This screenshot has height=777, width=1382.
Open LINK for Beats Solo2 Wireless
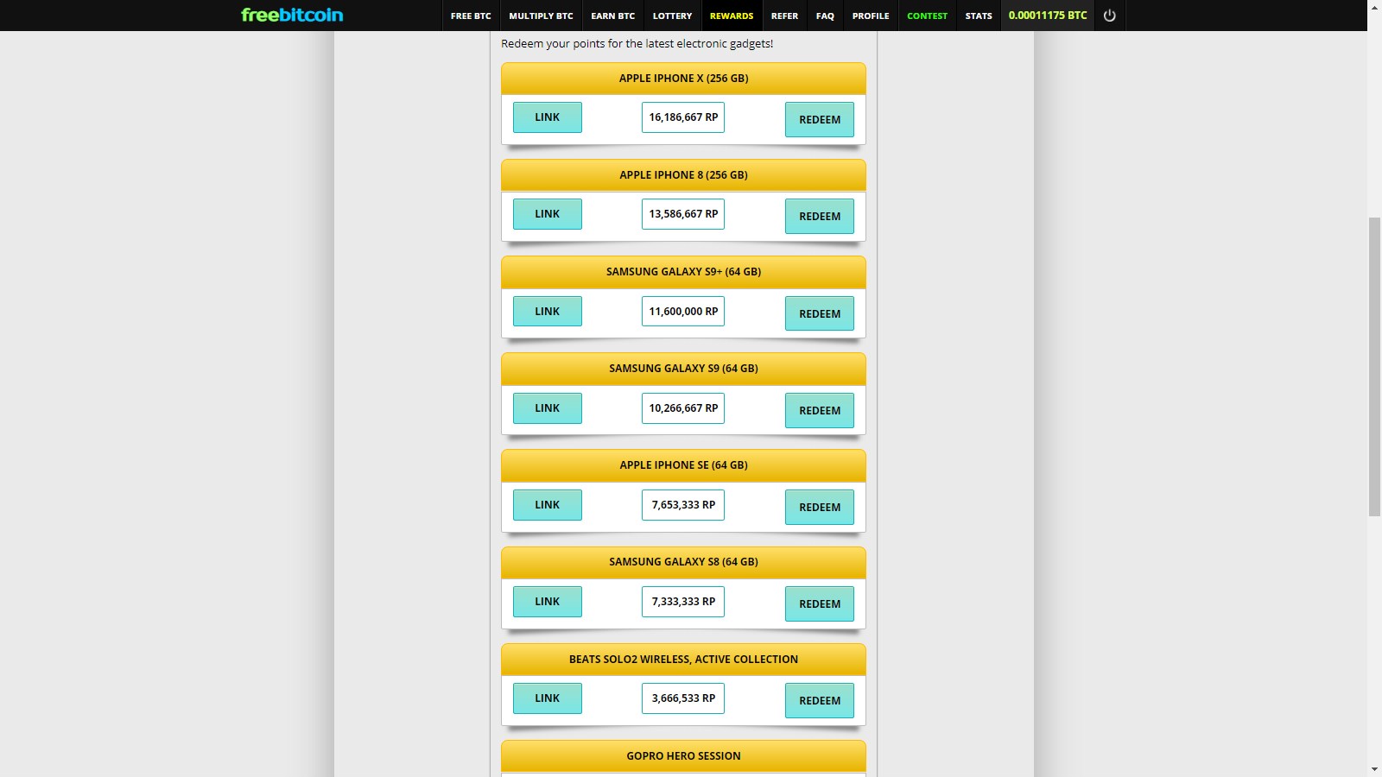pyautogui.click(x=548, y=698)
